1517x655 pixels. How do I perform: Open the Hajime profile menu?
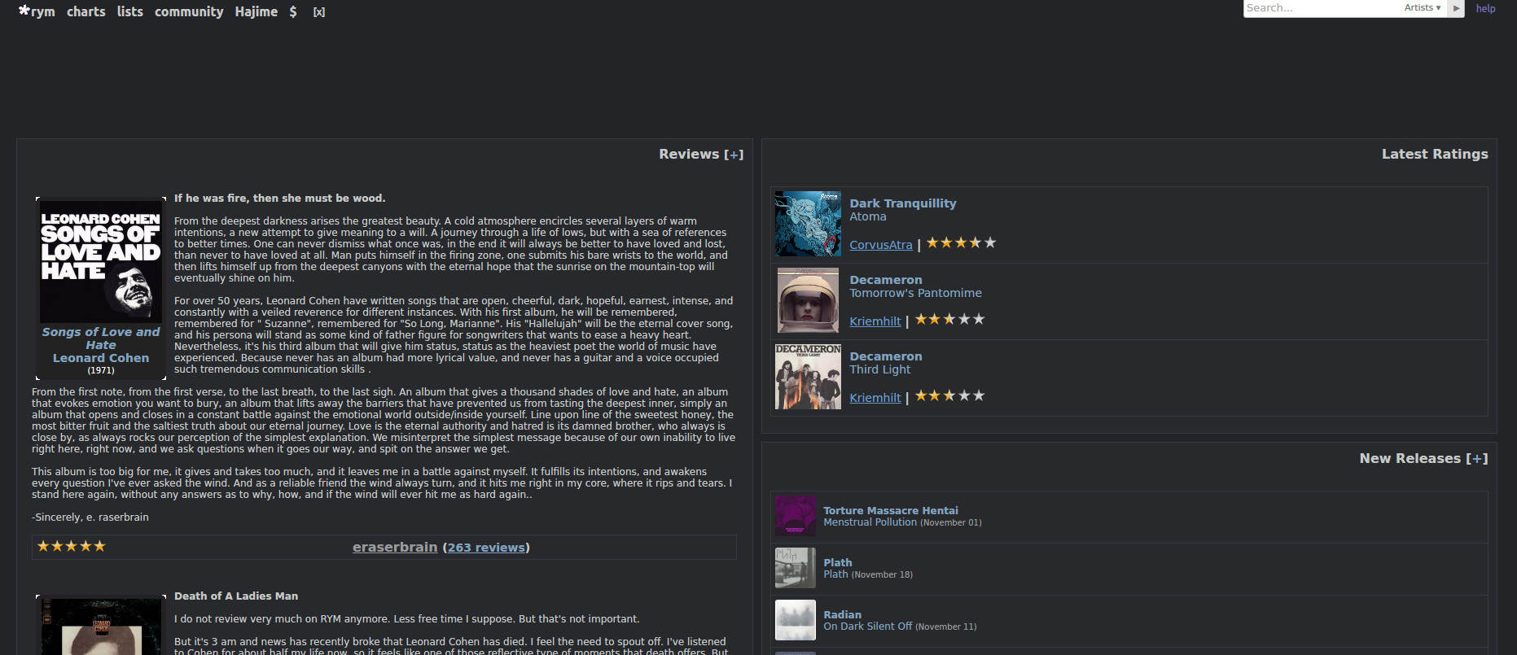(x=256, y=11)
